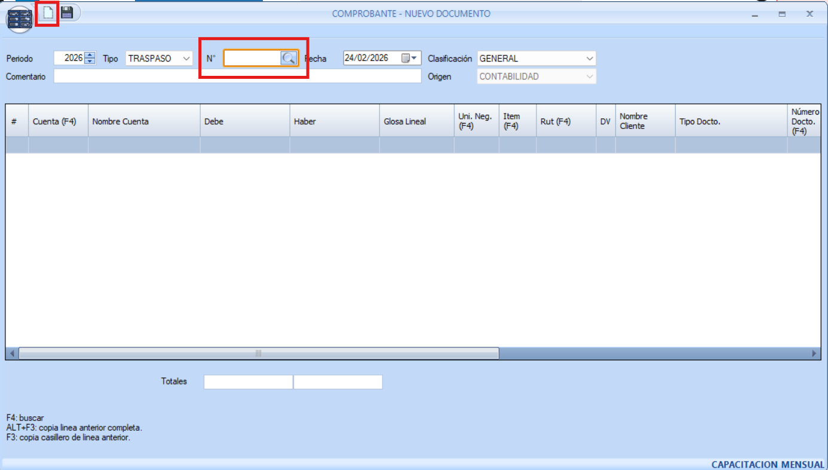Open the Origen CONTABILIDAD dropdown
The height and width of the screenshot is (470, 828).
coord(590,76)
